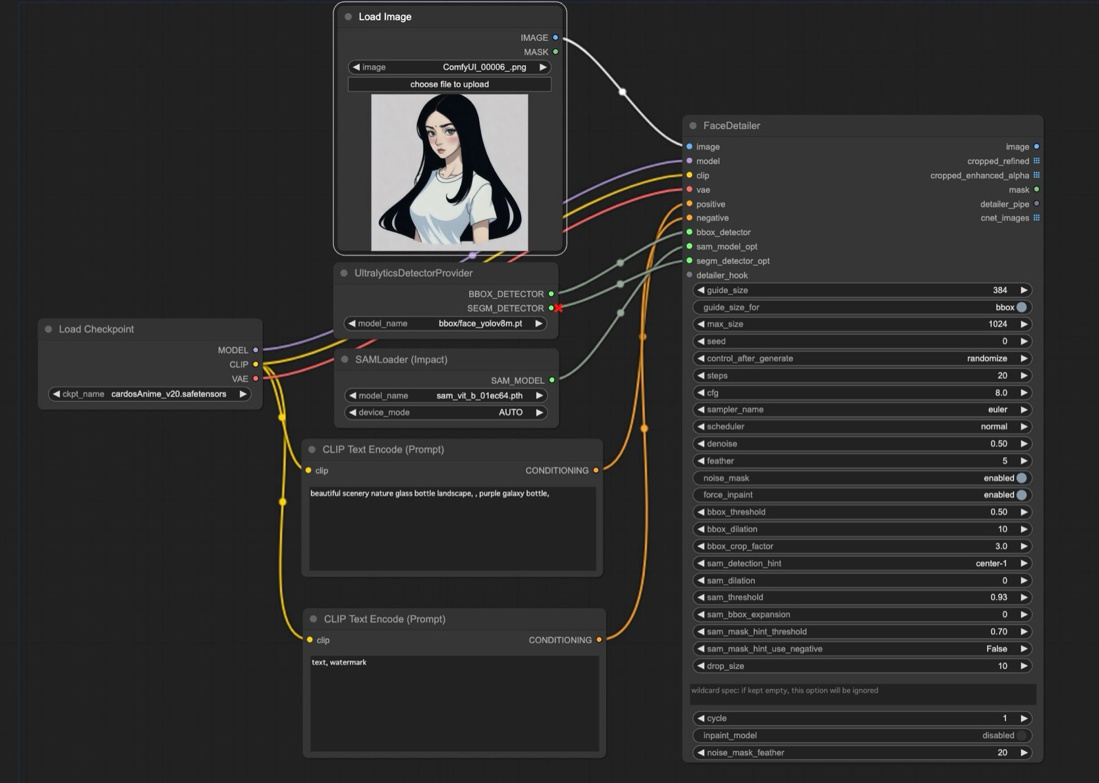Click the SAM_MODEL output dot on SAMLoader

(551, 380)
